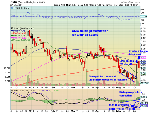The width and height of the screenshot is (149, 113).
Task: Click the MACD(12,26,9) -0.111 legend label
Action: coord(27,90)
